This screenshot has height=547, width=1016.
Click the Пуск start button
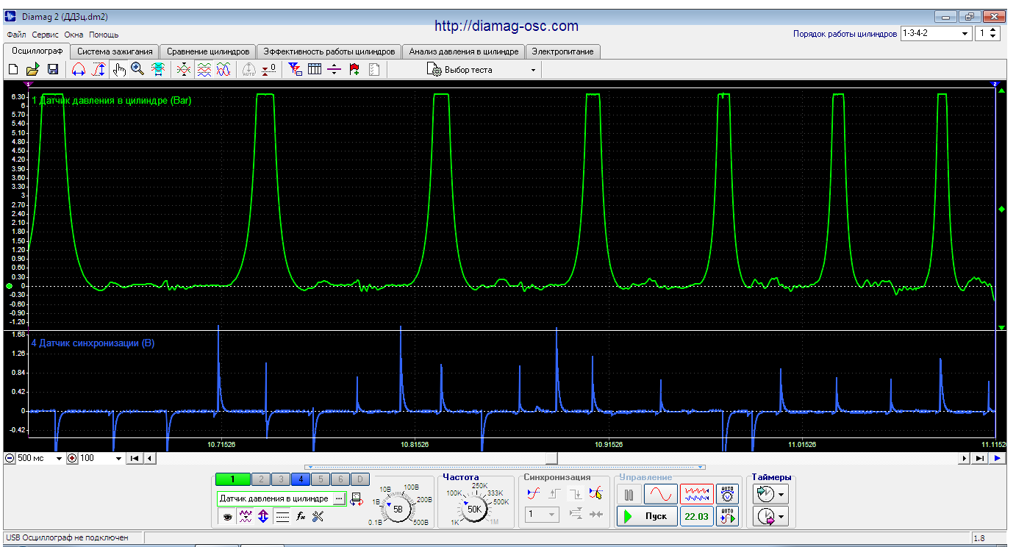[647, 516]
